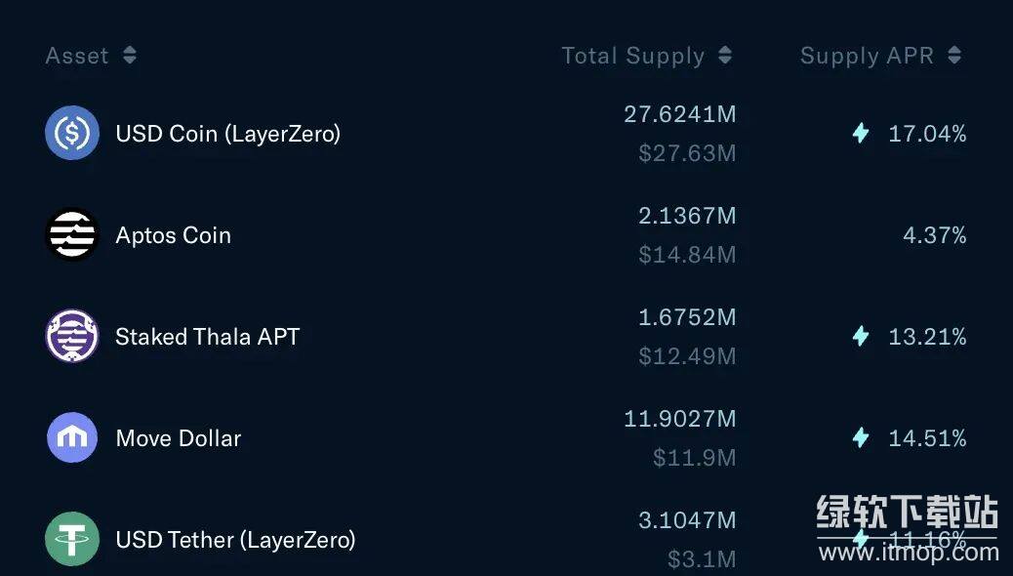Image resolution: width=1013 pixels, height=576 pixels.
Task: Click lightning bolt beside 13.21% APR
Action: (861, 337)
